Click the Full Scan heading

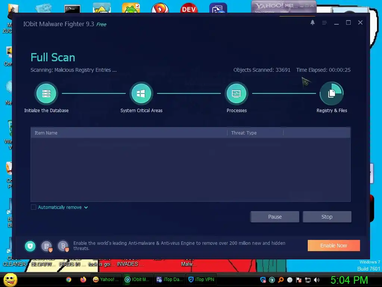(53, 57)
